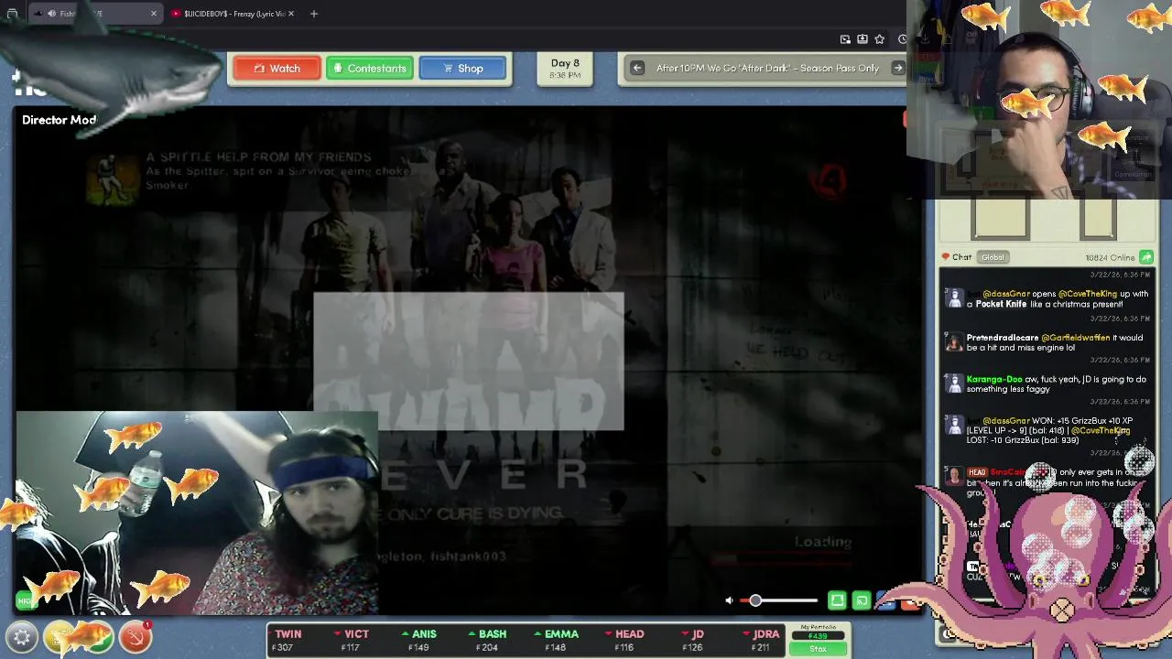This screenshot has height=659, width=1172.
Task: Open the Contestants page
Action: pyautogui.click(x=370, y=69)
